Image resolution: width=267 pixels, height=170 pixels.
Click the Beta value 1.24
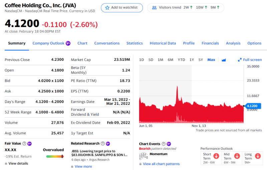tap(126, 70)
